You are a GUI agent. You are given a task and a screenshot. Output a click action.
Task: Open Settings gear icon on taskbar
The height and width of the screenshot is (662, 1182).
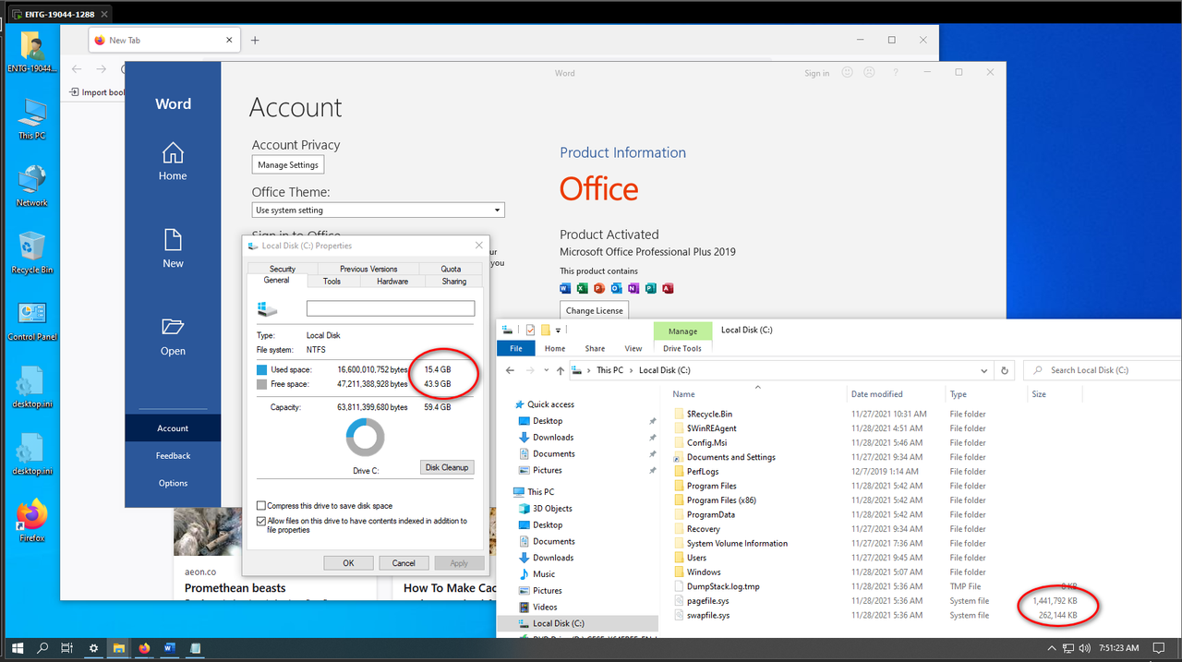93,649
